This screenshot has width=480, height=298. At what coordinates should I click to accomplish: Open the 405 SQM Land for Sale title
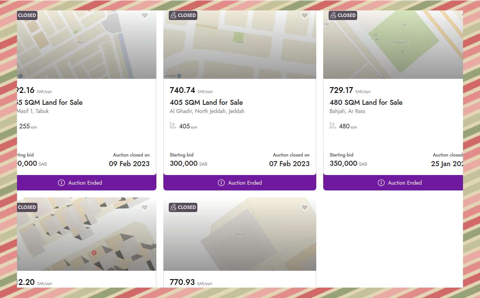(x=206, y=103)
